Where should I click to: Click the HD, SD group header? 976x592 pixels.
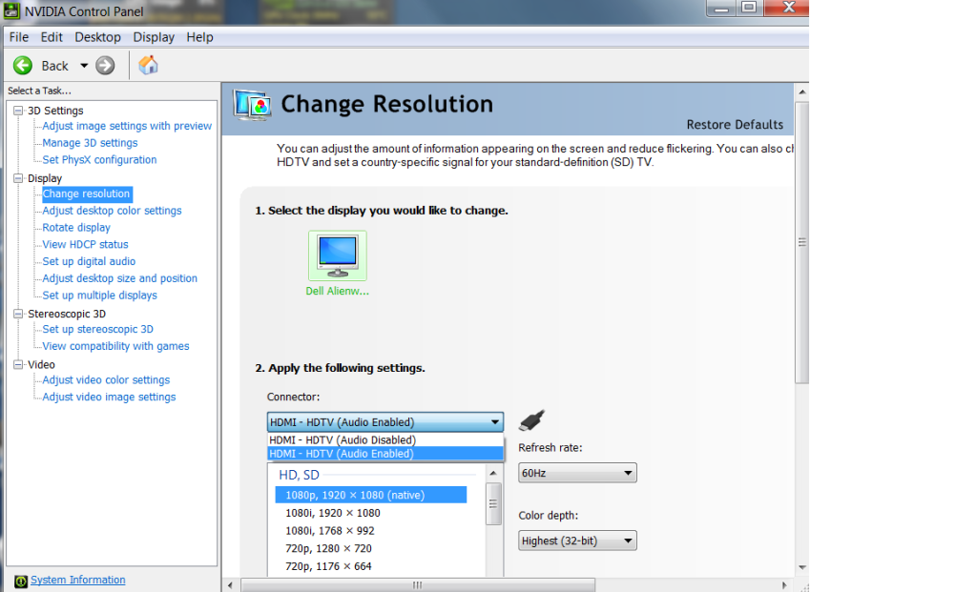point(299,475)
